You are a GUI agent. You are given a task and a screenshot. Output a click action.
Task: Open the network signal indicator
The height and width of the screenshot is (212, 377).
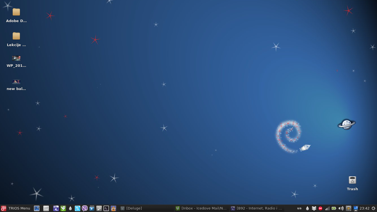[x=327, y=208]
